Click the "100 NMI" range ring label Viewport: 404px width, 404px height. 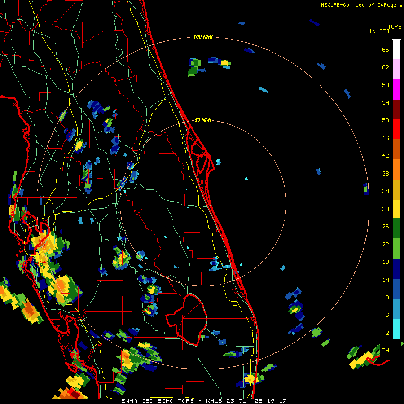click(203, 37)
